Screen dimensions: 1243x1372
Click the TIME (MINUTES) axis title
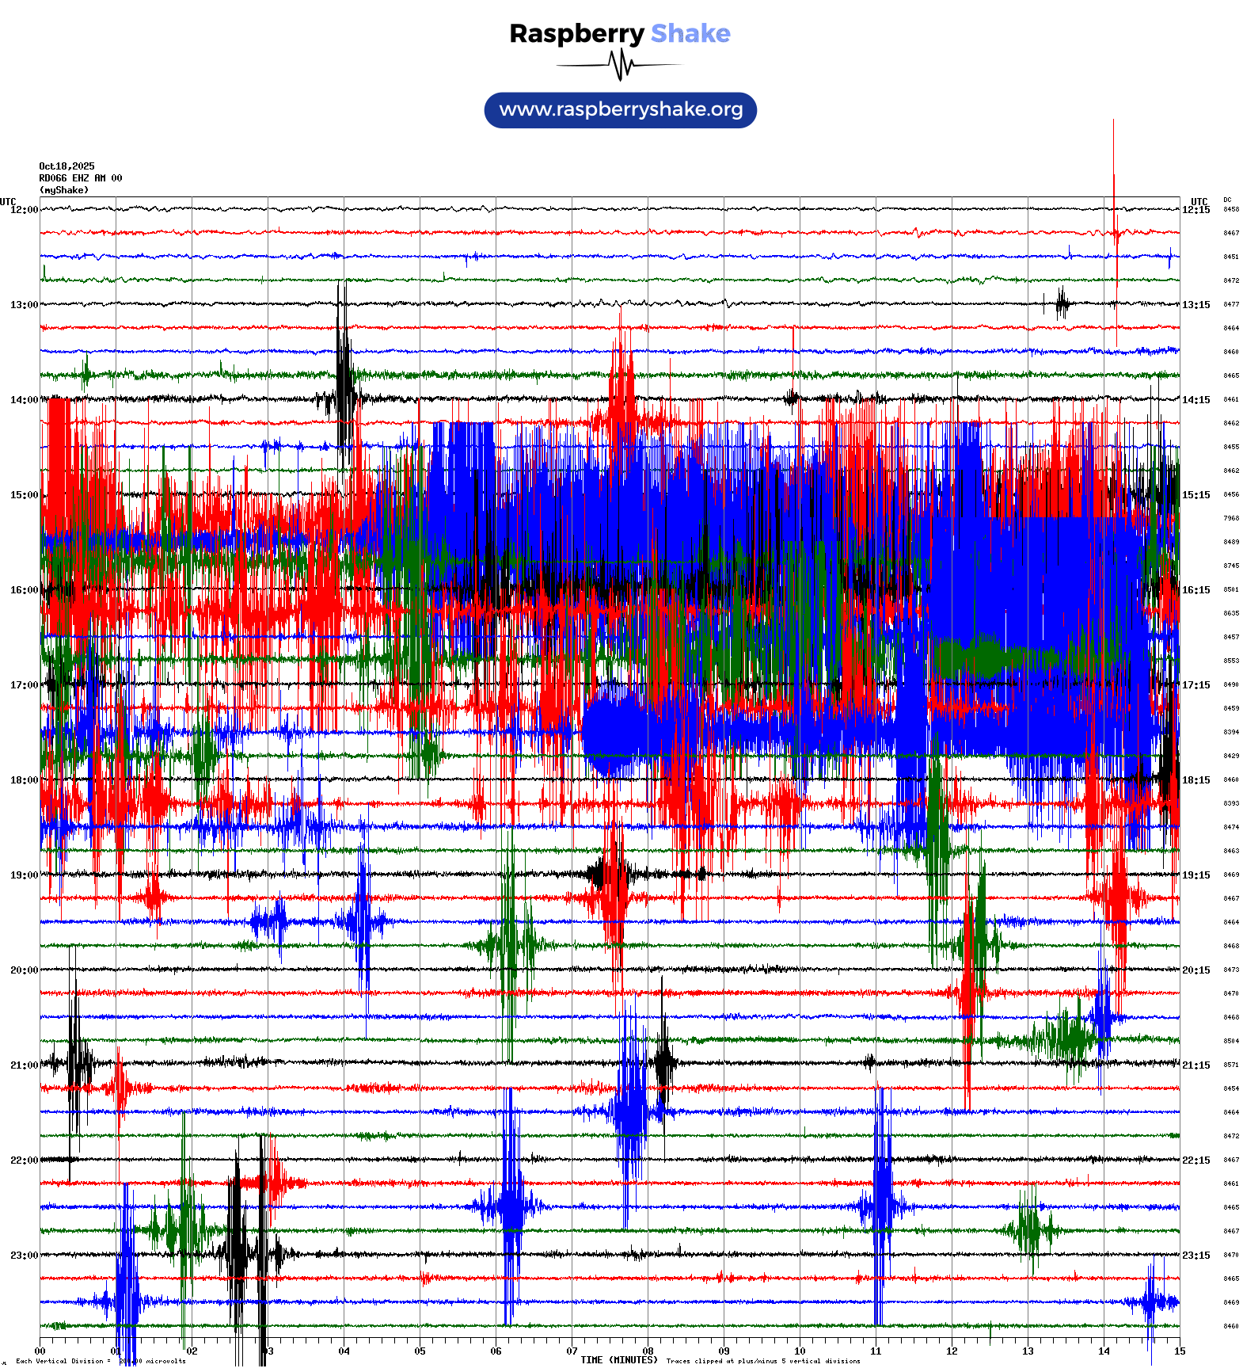(x=618, y=1360)
